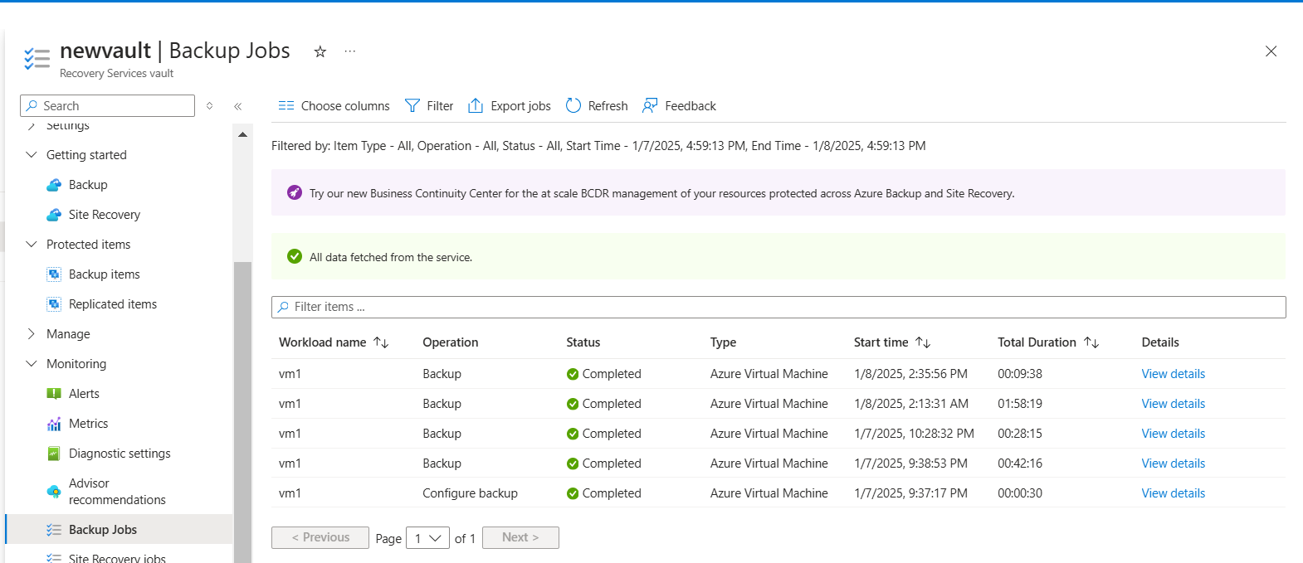The image size is (1303, 563).
Task: Sort by Workload name arrows
Action: 381,342
